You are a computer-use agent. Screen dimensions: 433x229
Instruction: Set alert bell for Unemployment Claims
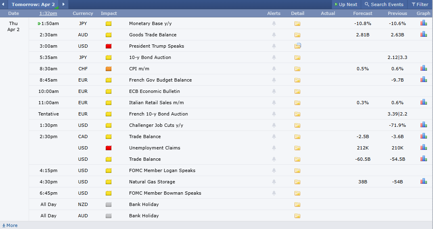274,148
